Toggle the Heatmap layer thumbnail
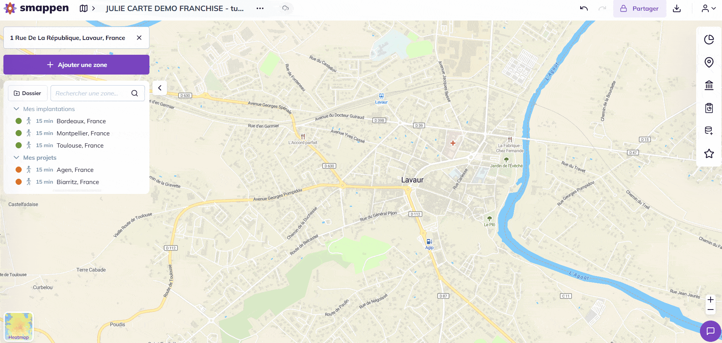Viewport: 722px width, 343px height. pos(19,327)
